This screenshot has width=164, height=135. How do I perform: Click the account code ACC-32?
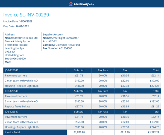tap(52, 42)
